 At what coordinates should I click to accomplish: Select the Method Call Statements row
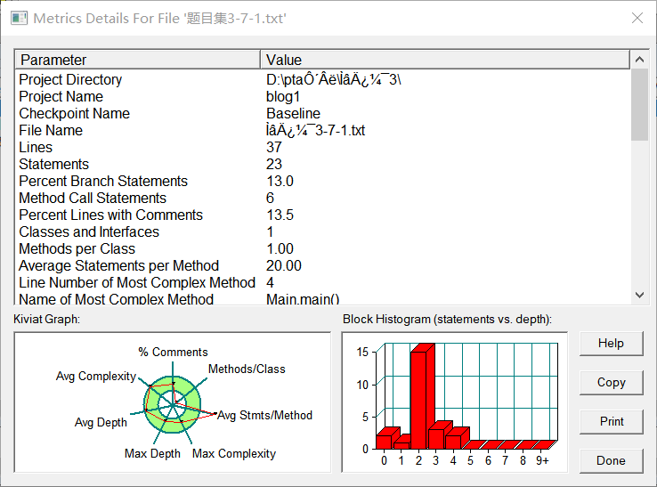click(322, 198)
